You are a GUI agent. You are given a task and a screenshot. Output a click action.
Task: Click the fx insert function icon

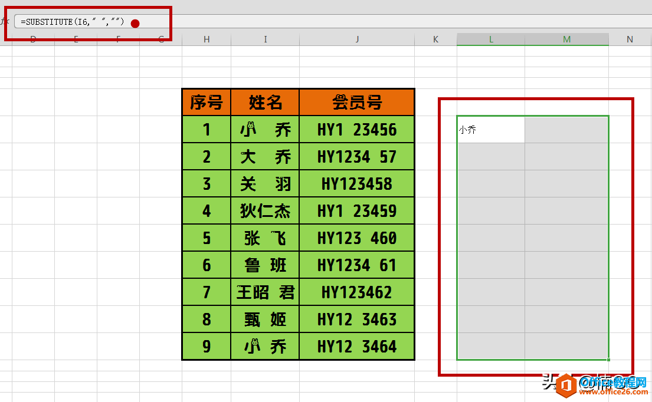pos(5,22)
